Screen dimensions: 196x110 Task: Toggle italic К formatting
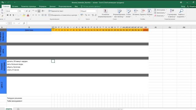10,15
